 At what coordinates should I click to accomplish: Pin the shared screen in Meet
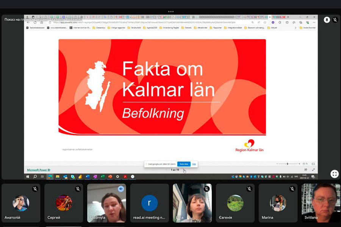[327, 20]
